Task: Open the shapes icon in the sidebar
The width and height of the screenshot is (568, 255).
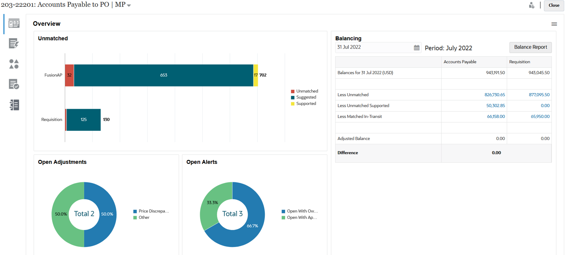Action: (14, 64)
